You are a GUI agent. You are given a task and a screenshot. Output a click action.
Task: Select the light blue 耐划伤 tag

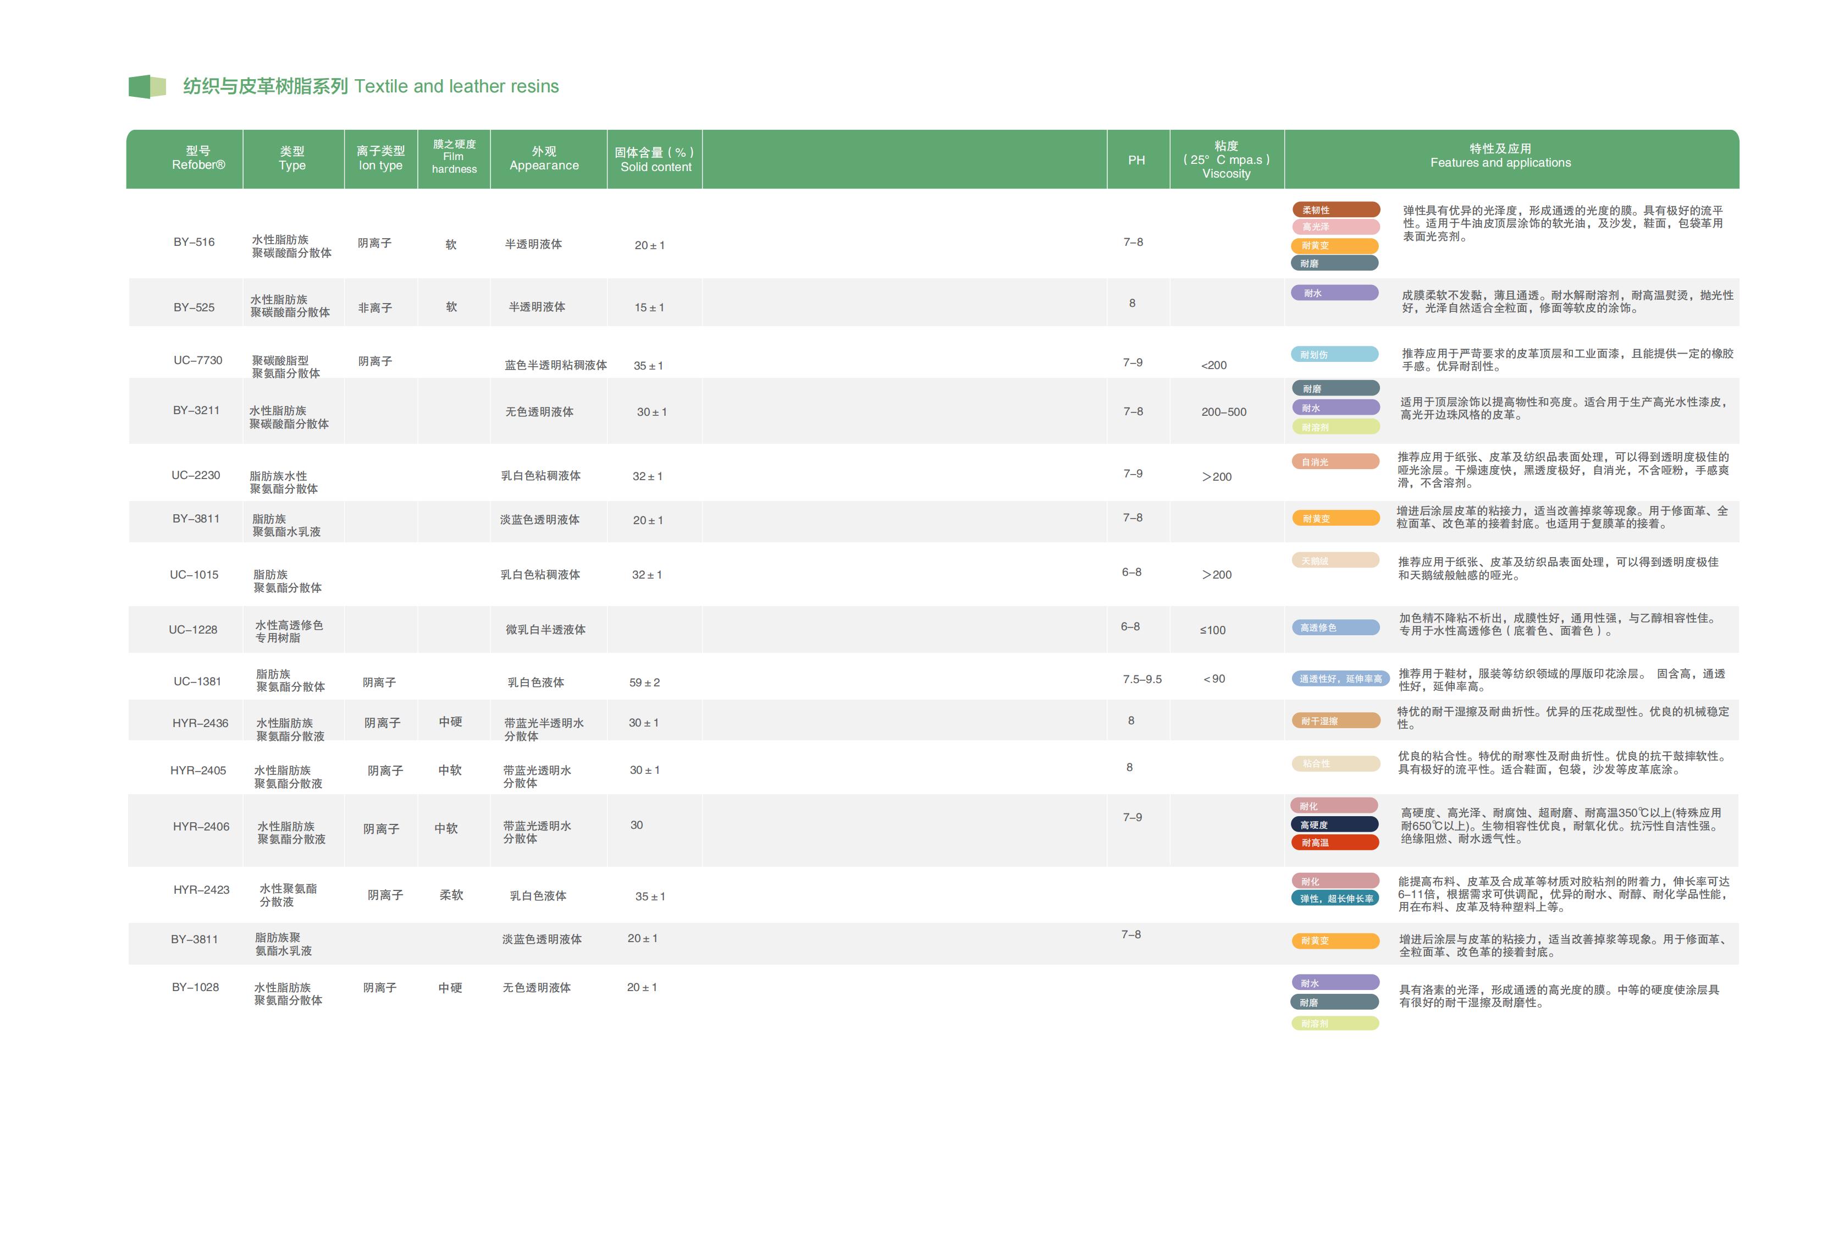point(1334,355)
